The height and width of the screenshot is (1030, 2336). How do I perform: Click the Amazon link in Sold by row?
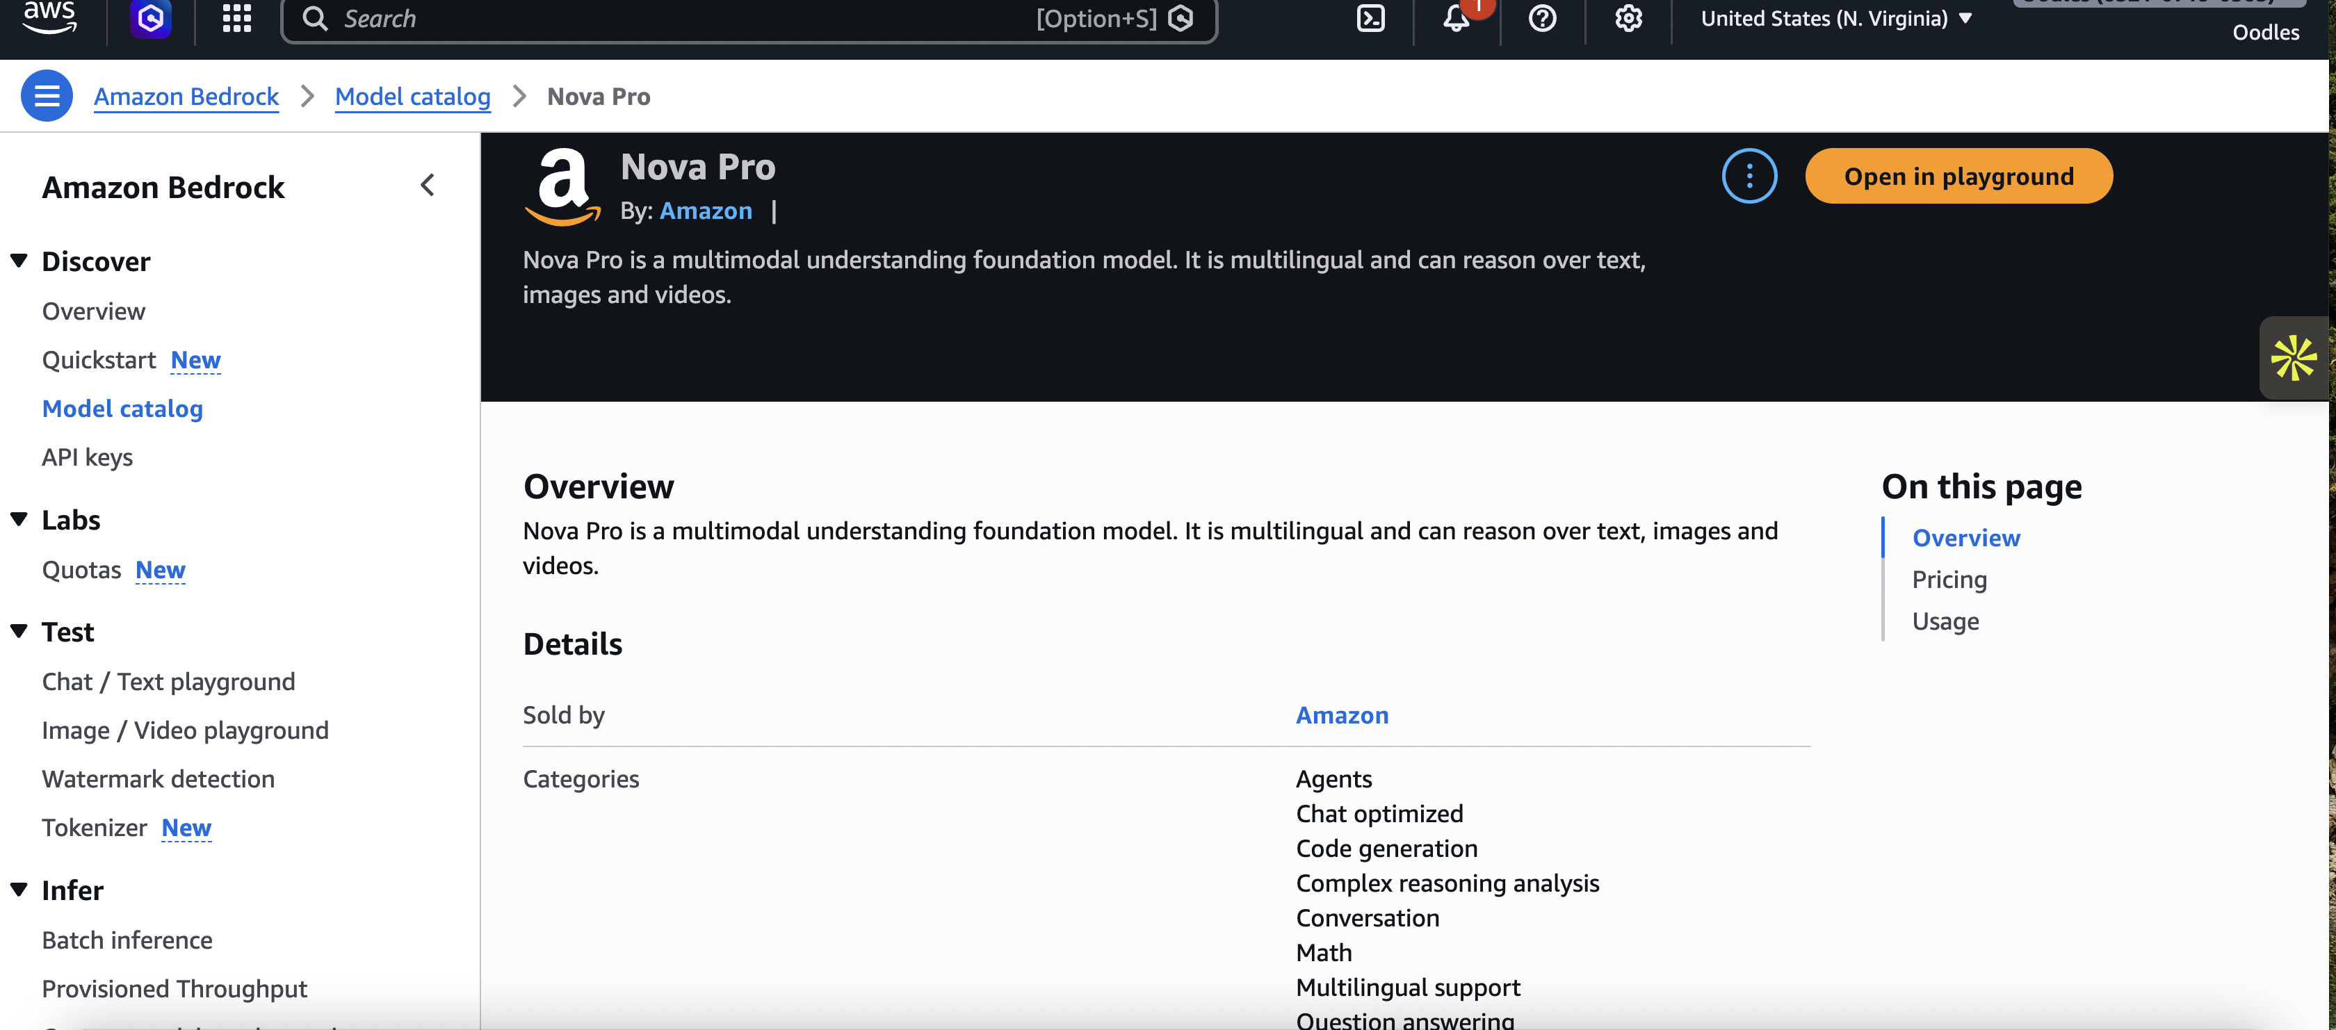click(x=1342, y=714)
